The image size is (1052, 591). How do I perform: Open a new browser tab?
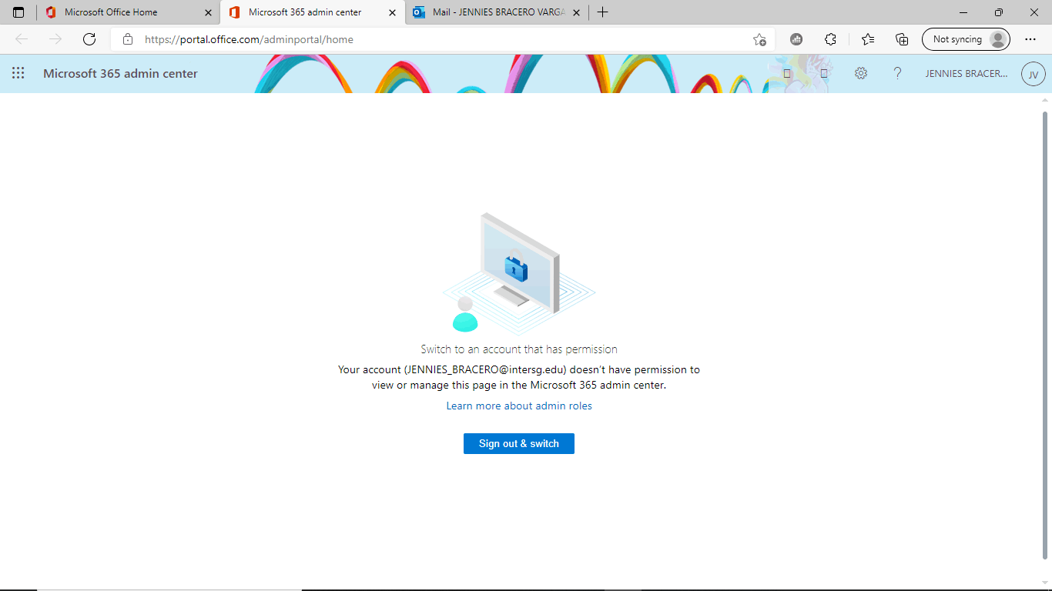tap(602, 12)
